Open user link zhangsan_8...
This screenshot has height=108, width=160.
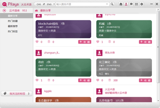pos(52,53)
